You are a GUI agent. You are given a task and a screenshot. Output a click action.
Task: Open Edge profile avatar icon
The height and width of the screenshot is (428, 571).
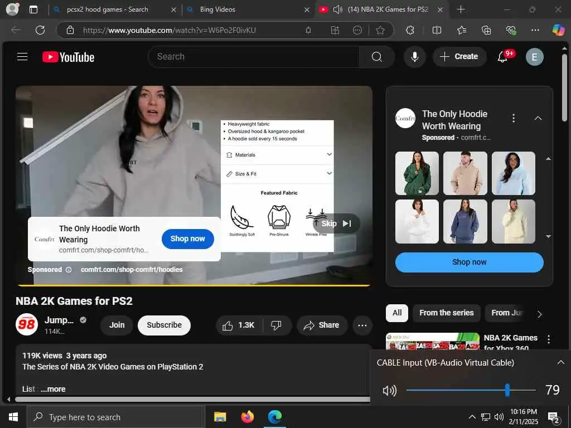click(x=12, y=9)
